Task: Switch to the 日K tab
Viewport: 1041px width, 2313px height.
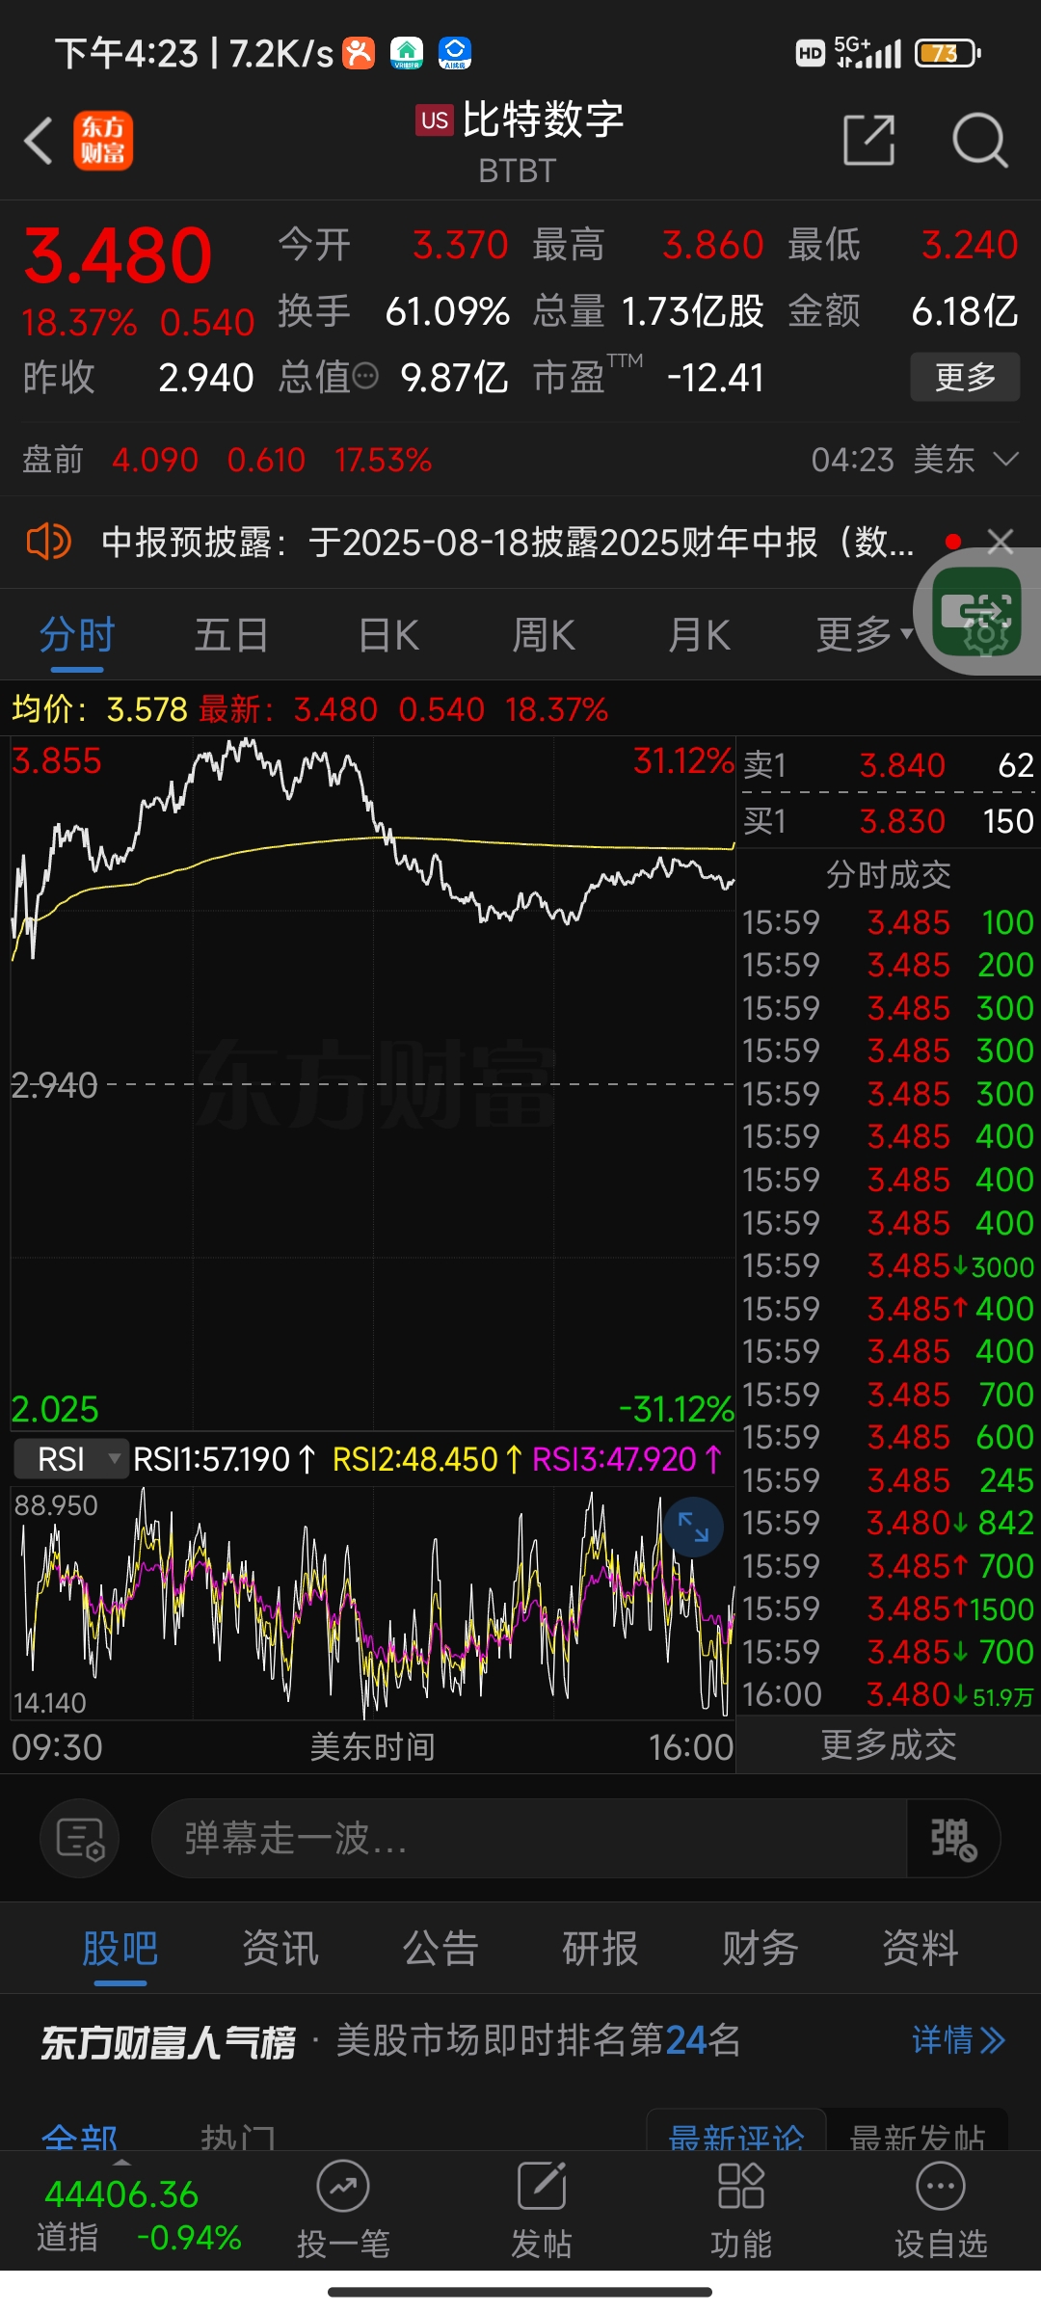Action: tap(388, 634)
